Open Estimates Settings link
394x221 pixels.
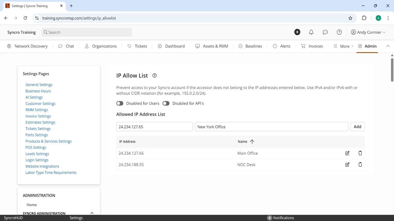click(x=40, y=122)
